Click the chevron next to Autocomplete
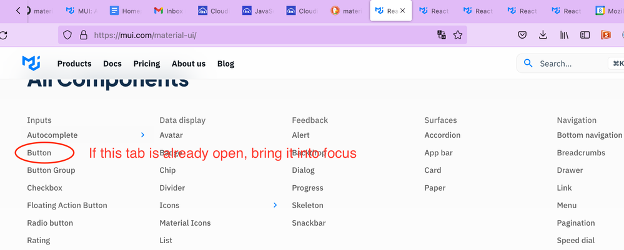Viewport: 624px width, 250px height. (x=142, y=135)
